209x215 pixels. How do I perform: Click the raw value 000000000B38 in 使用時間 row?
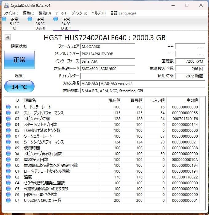[185, 148]
